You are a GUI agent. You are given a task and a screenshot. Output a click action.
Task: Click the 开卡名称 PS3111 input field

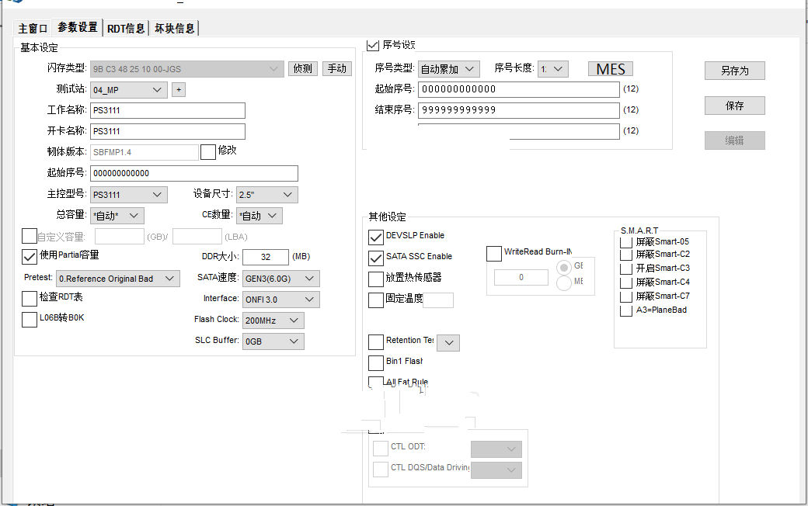(168, 131)
